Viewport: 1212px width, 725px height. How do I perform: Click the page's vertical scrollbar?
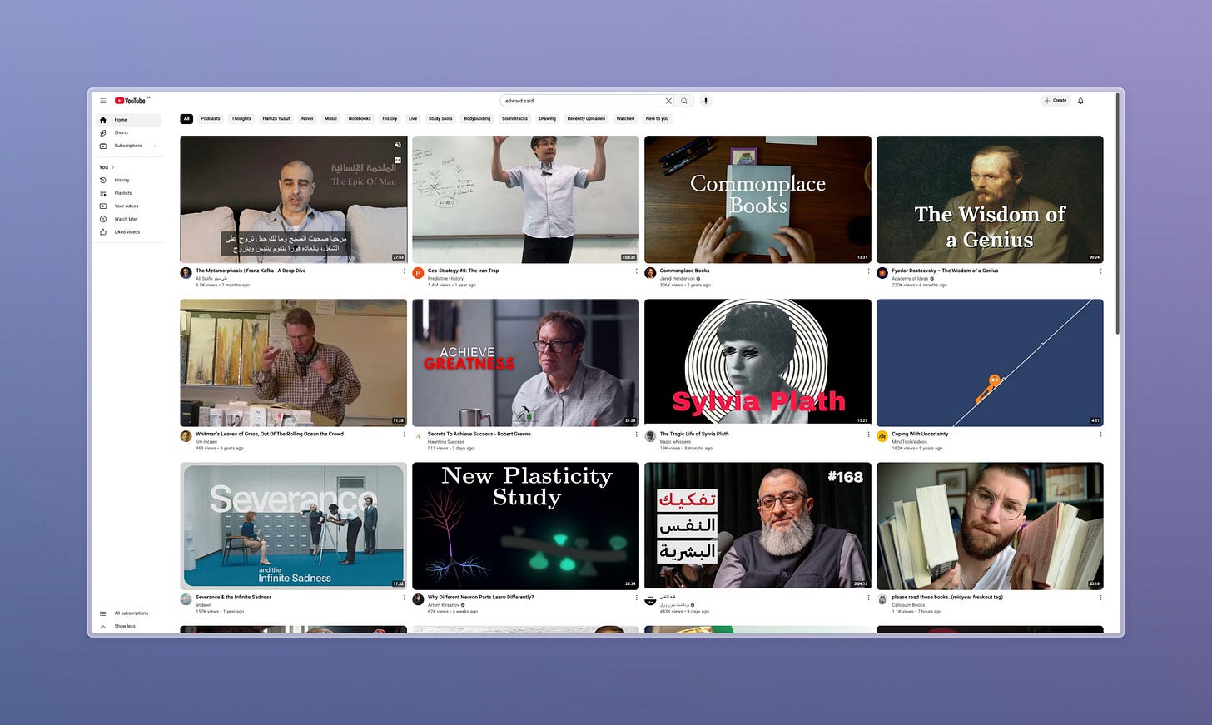[1118, 214]
